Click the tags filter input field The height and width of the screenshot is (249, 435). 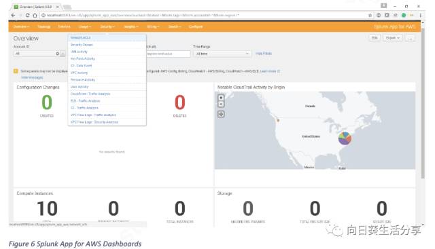169,54
